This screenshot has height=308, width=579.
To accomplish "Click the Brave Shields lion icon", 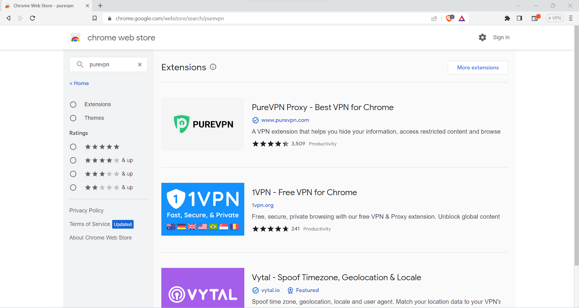I will coord(449,18).
